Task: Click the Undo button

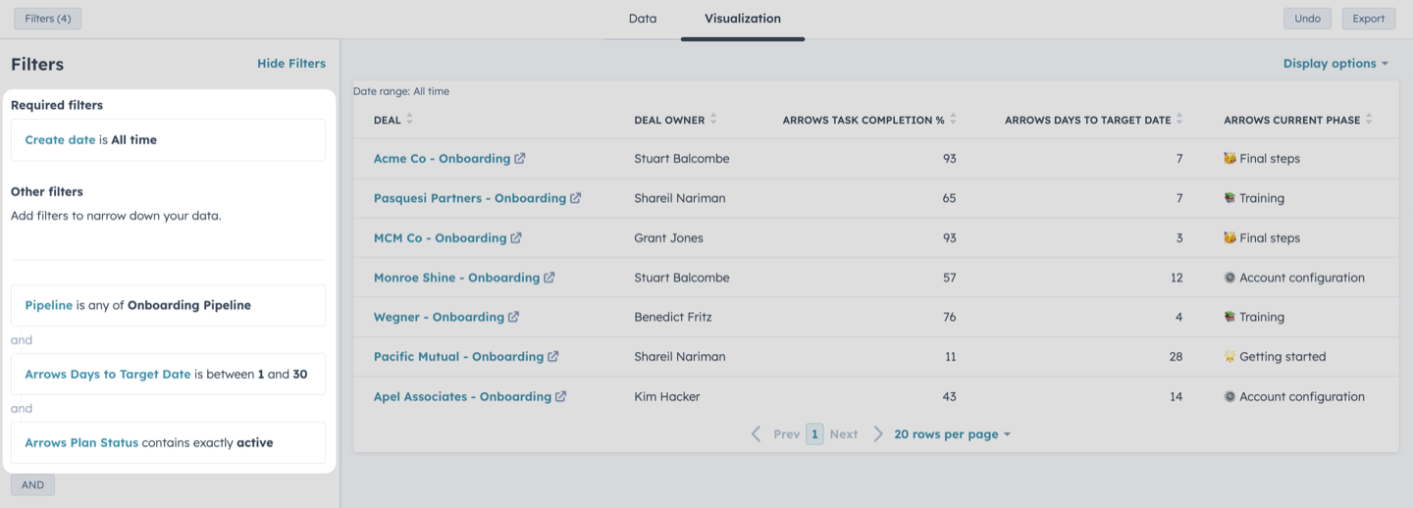Action: coord(1308,19)
